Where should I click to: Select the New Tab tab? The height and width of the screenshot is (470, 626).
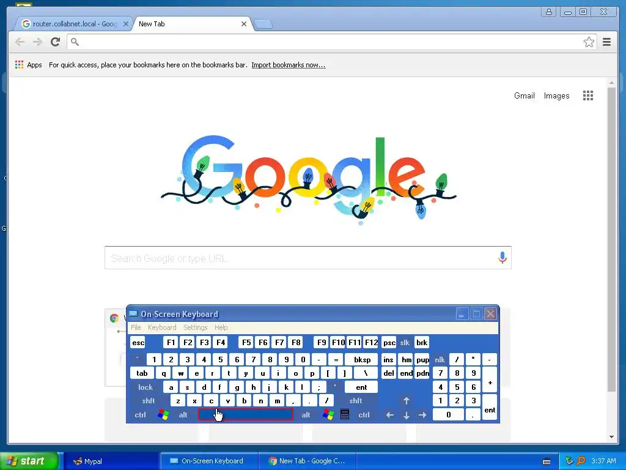point(193,24)
